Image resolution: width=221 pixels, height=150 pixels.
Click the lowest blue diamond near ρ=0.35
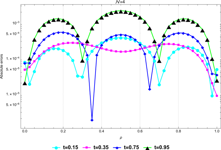(x=92, y=120)
